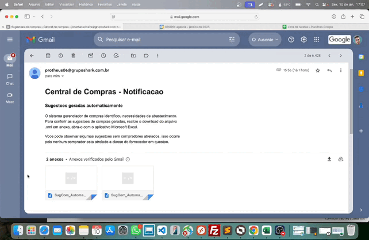The width and height of the screenshot is (369, 240).
Task: Switch to Lista de tarefas spreadsheet tab
Action: point(307,27)
